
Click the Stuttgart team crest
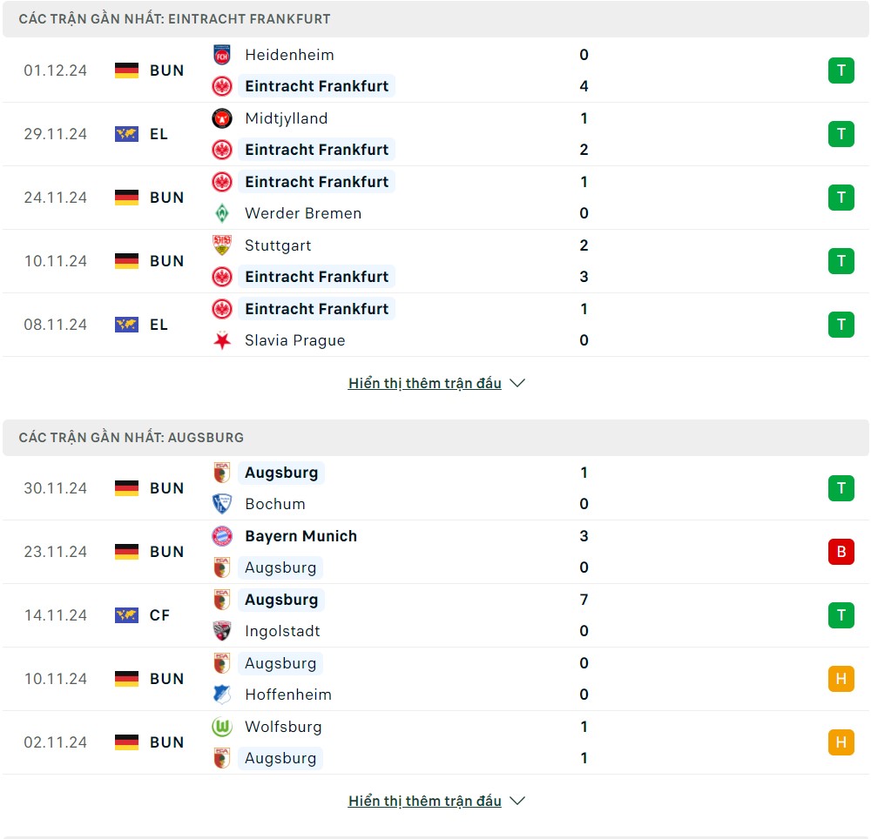coord(222,245)
